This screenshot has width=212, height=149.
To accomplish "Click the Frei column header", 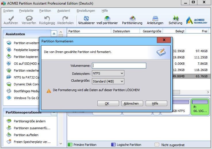I will (x=197, y=31).
